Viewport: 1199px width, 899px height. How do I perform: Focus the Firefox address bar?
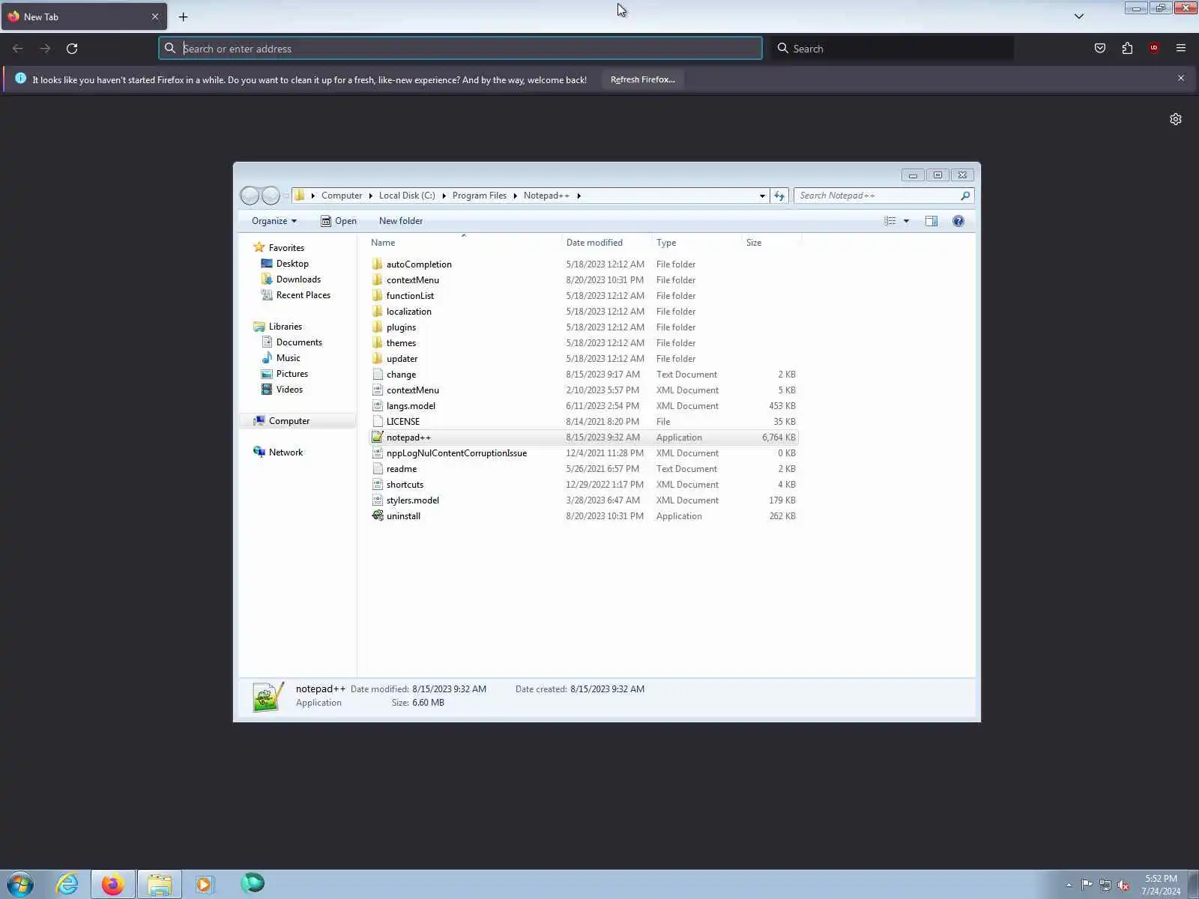[460, 49]
